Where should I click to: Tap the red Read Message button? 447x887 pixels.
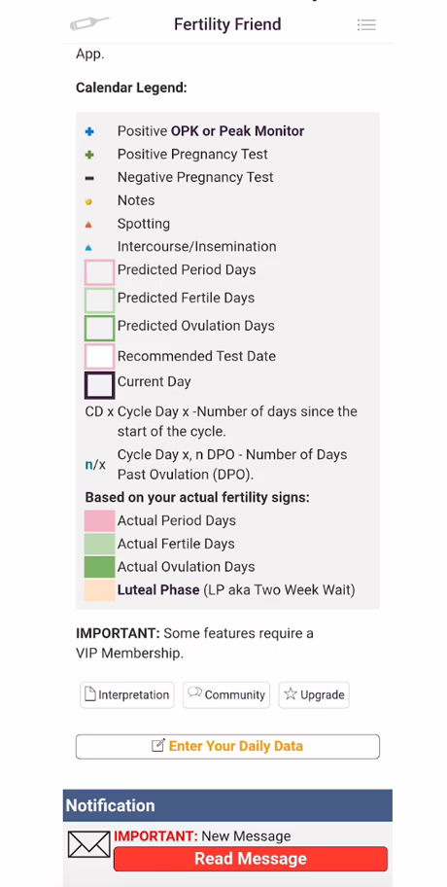tap(251, 859)
